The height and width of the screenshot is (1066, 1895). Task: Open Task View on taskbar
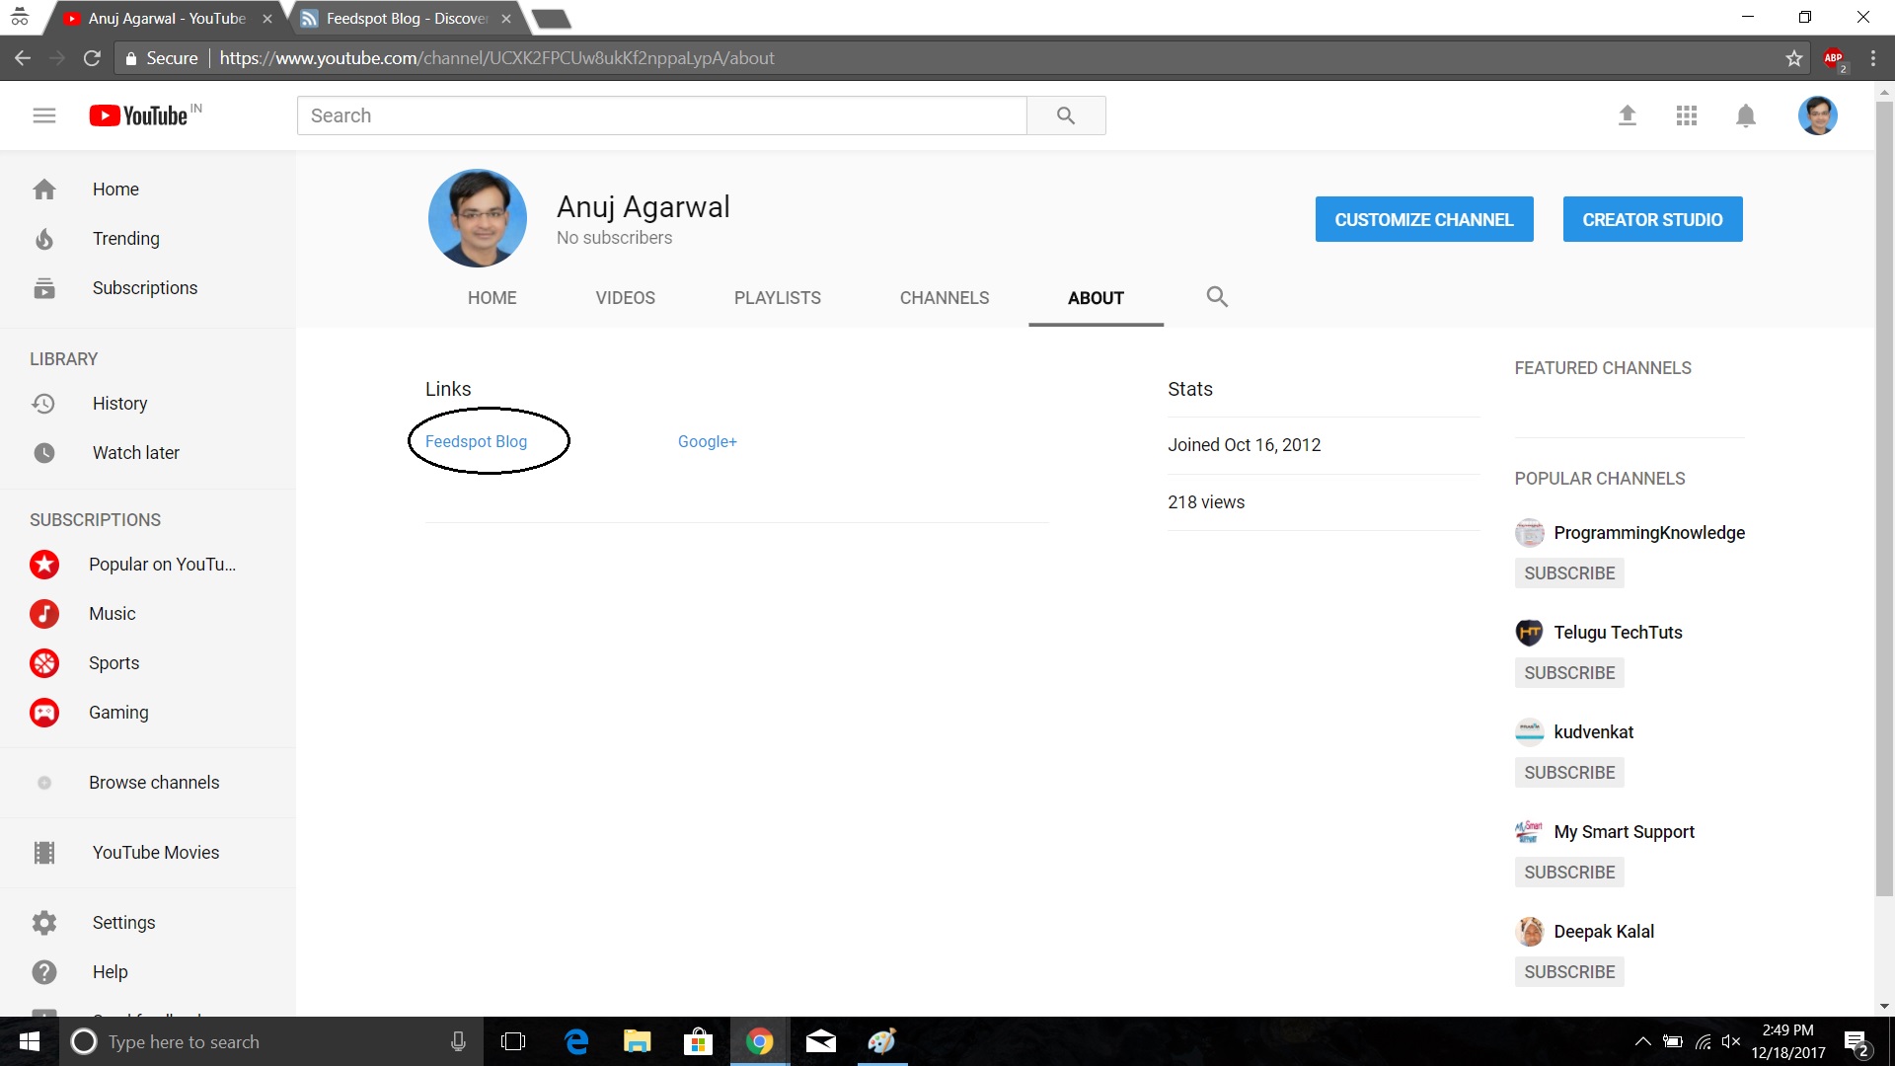[x=513, y=1041]
